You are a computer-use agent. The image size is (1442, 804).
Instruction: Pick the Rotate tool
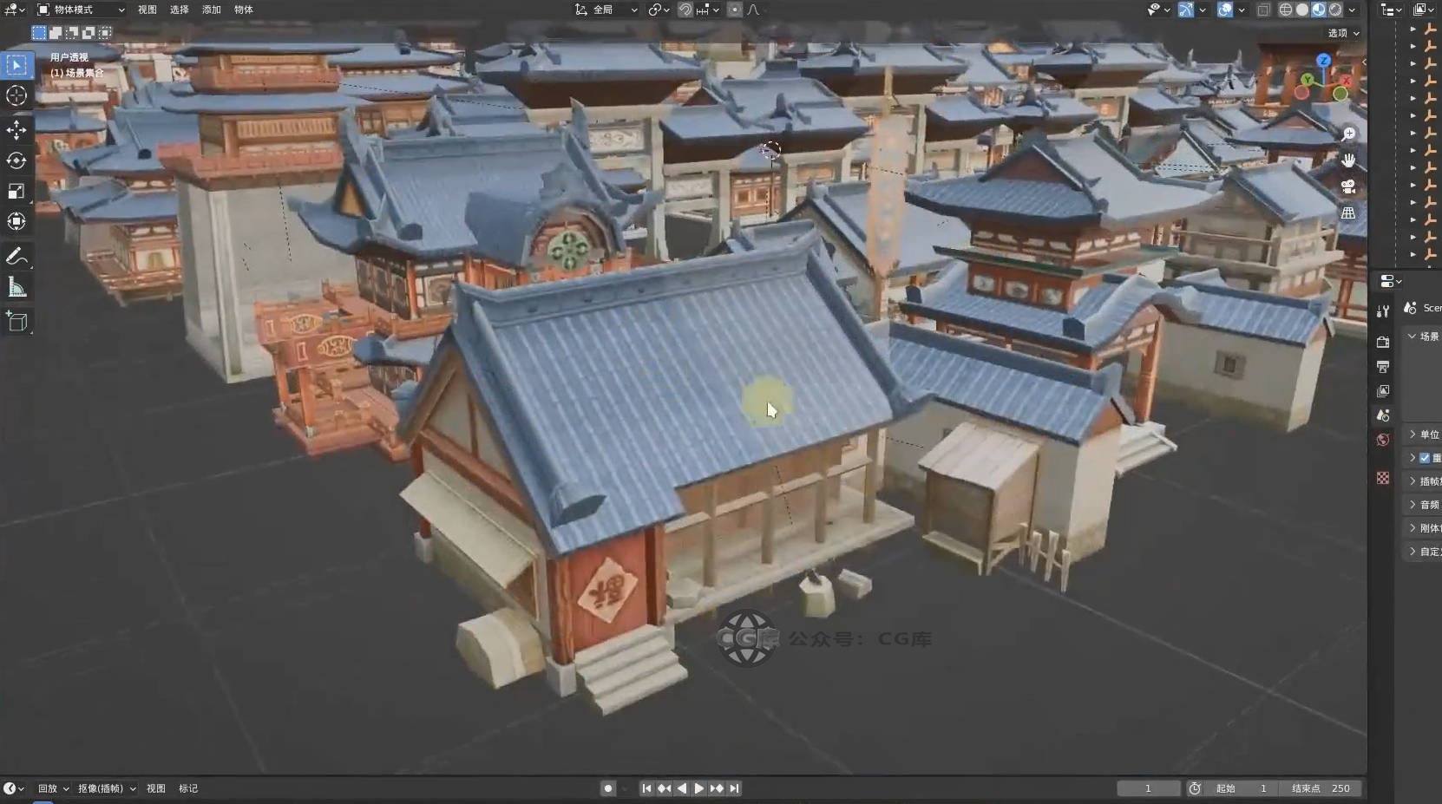click(16, 160)
